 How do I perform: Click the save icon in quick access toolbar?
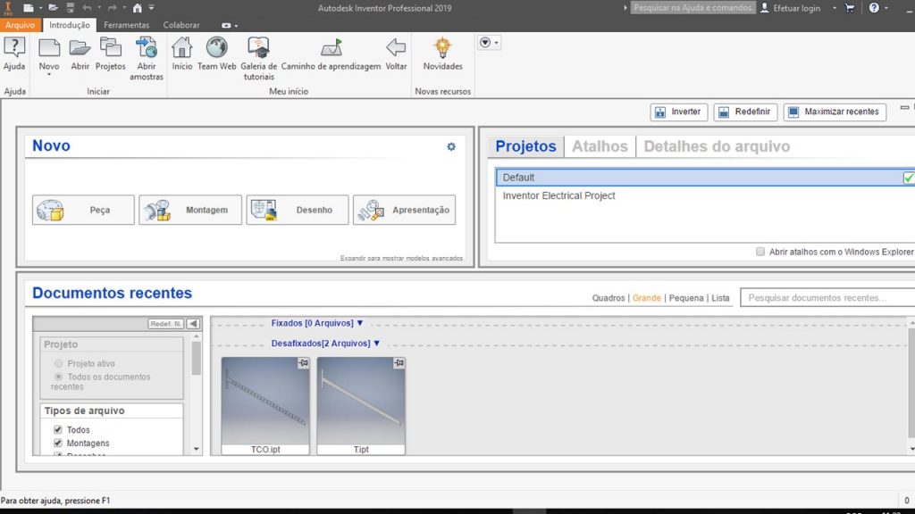click(70, 8)
